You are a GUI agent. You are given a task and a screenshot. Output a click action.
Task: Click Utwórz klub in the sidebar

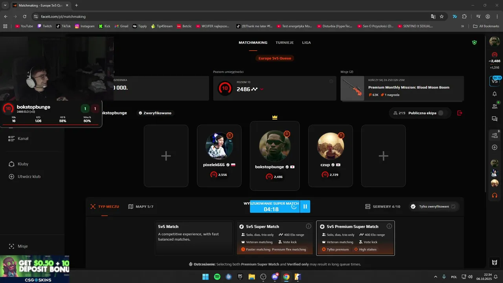(25, 176)
